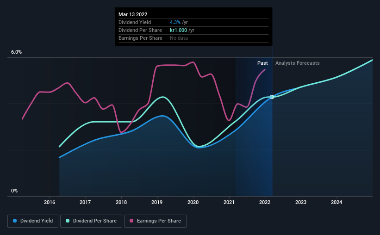Screen dimensions: 380x235
Task: Click the tooltip's Dividend Per Share row label
Action: [140, 30]
